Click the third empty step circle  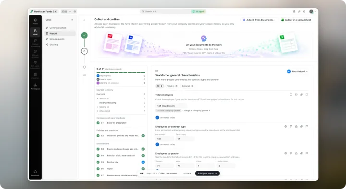84,67
